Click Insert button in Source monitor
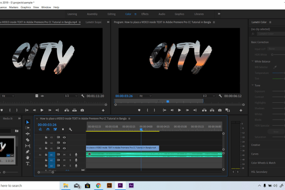 pos(66,110)
